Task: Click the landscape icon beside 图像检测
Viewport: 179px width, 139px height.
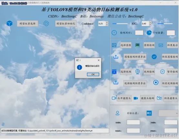Action: coord(137,45)
